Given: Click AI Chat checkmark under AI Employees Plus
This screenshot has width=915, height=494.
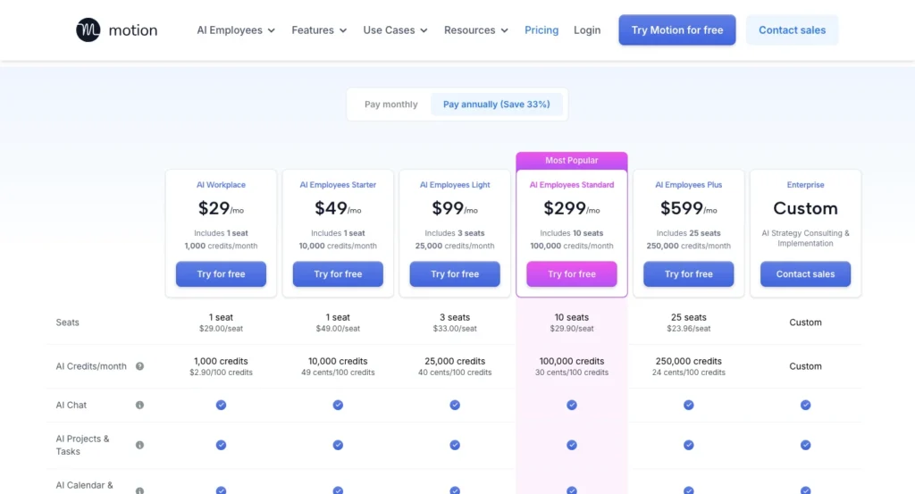Looking at the screenshot, I should (689, 405).
